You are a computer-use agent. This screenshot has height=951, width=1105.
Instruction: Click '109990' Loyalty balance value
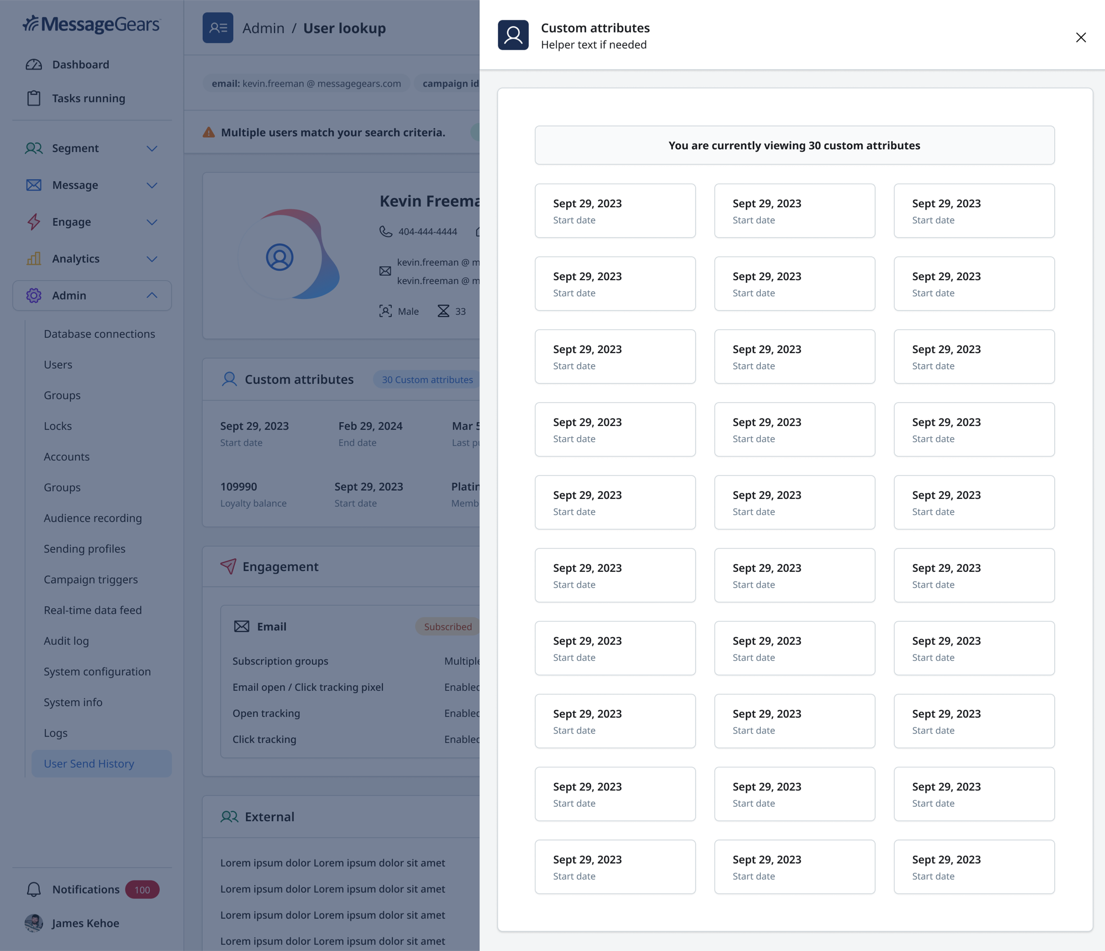point(239,486)
